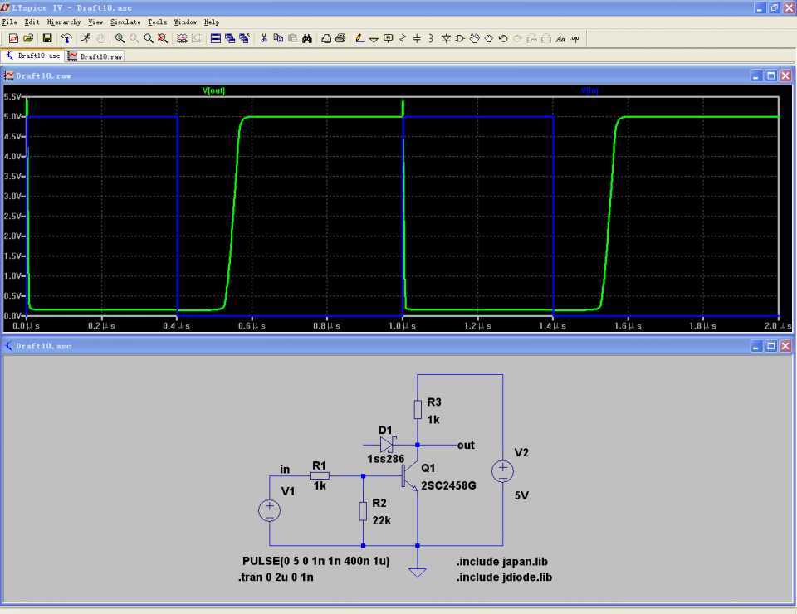Place a Capacitor from the toolbar
The height and width of the screenshot is (614, 797).
coord(417,38)
